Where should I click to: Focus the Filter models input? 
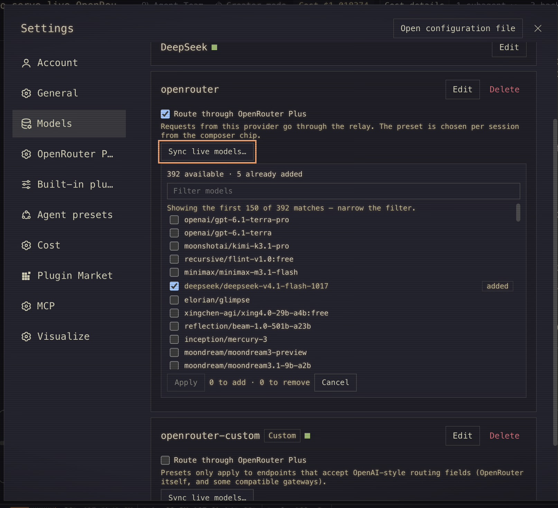click(343, 191)
